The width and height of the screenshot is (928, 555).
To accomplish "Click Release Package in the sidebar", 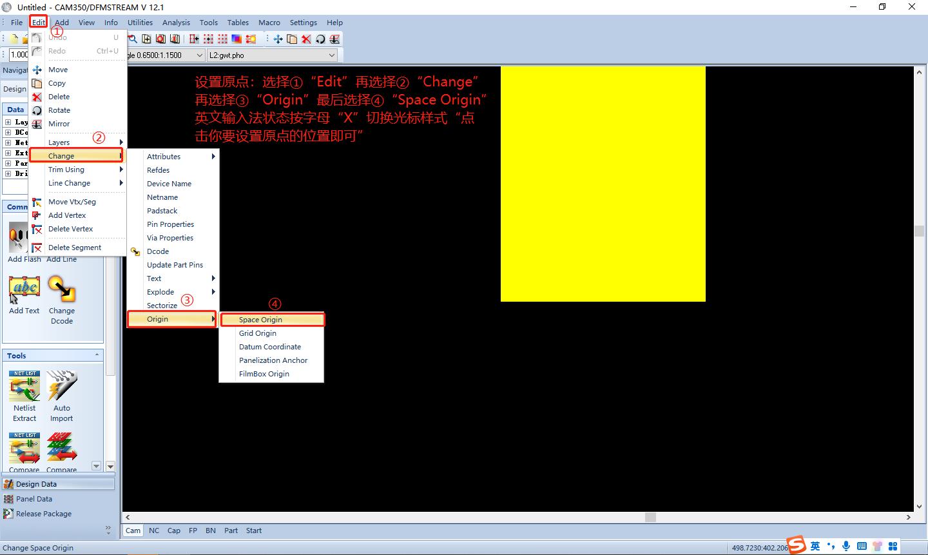I will click(44, 514).
